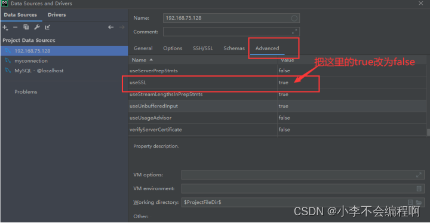Screen dimensions: 430x223
Task: Click the Working directory input field
Action: (x=303, y=203)
